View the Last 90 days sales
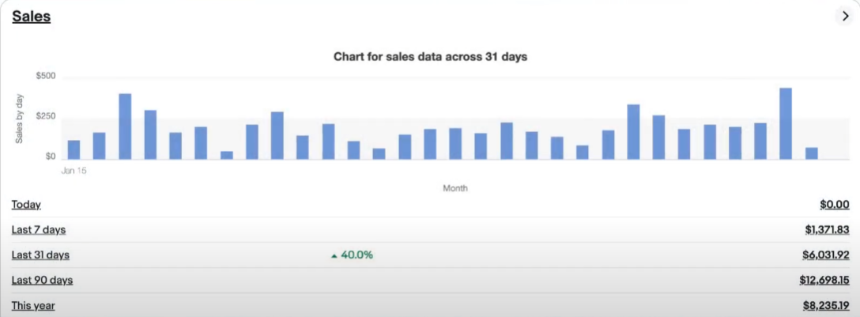860x317 pixels. (42, 280)
